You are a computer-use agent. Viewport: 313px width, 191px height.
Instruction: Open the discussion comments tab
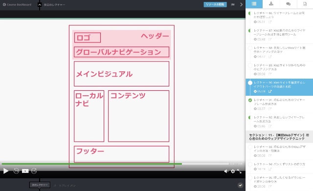coord(288,4)
